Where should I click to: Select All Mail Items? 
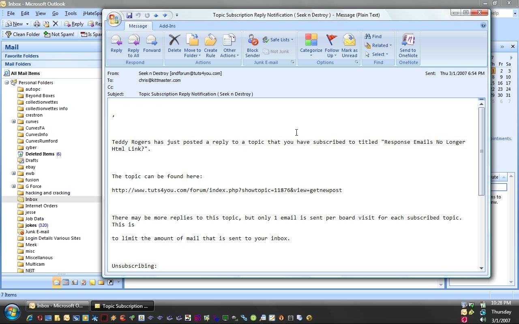tap(25, 73)
